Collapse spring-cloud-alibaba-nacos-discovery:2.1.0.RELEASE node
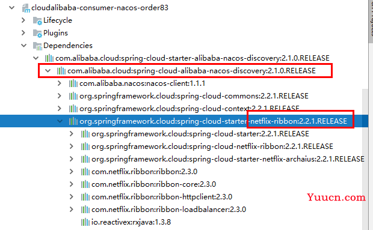Screen dimensions: 373x230 pyautogui.click(x=48, y=71)
